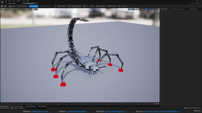Open the Lit view mode dropdown

click(14, 9)
